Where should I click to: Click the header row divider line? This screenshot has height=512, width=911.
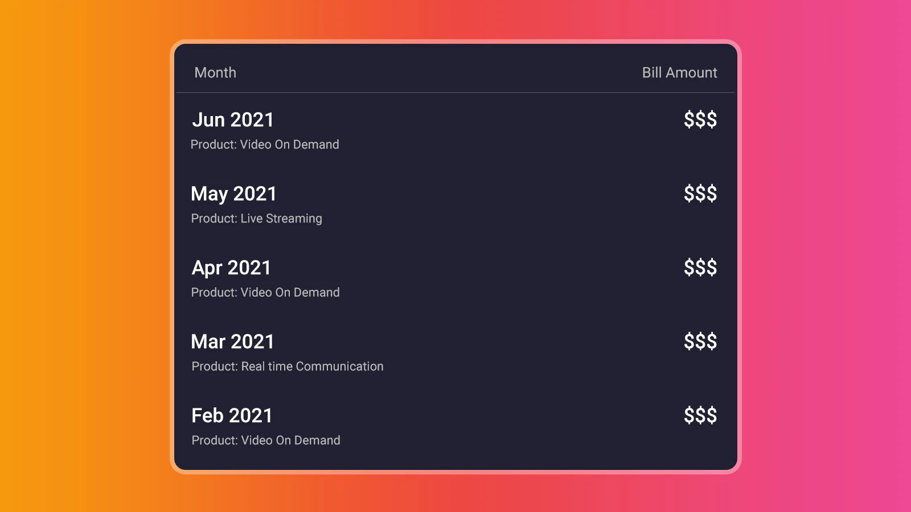pyautogui.click(x=455, y=91)
